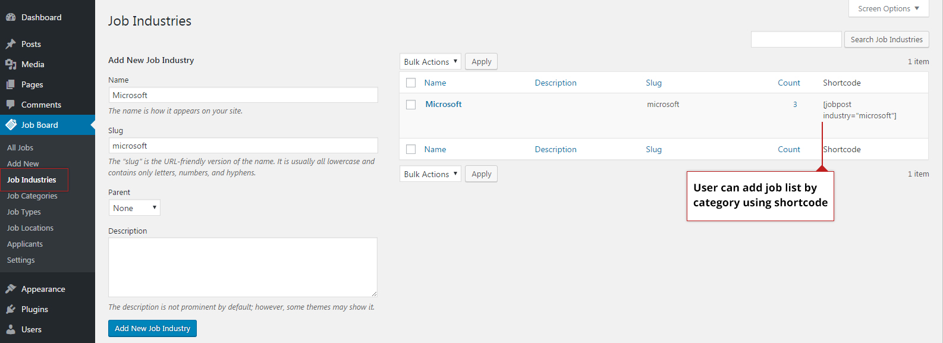Open Job Types submenu item

[24, 212]
